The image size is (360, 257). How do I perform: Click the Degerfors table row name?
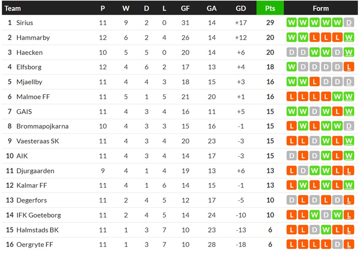32,200
